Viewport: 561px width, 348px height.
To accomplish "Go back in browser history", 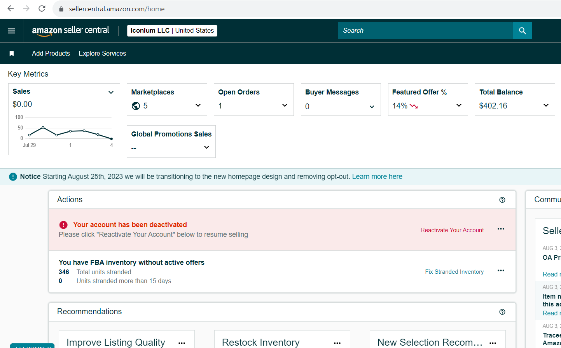I will (x=10, y=9).
